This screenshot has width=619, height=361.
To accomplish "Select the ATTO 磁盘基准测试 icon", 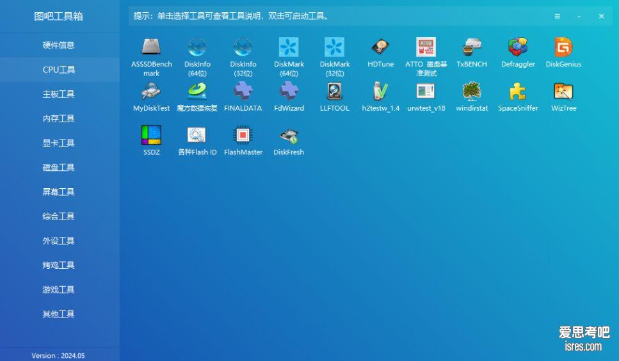I will click(426, 47).
